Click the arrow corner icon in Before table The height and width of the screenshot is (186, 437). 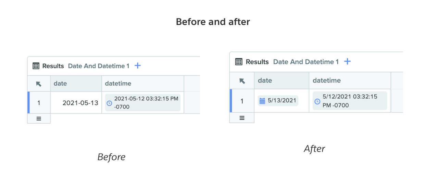39,84
